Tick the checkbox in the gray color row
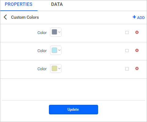 coord(127,32)
